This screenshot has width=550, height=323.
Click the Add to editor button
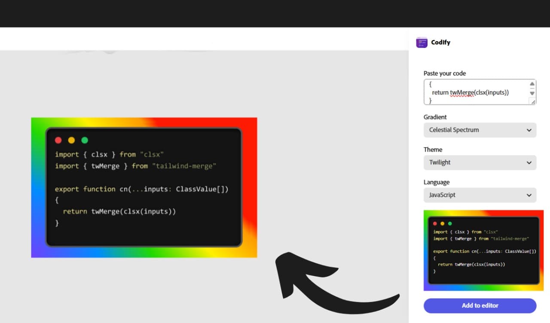(x=480, y=305)
